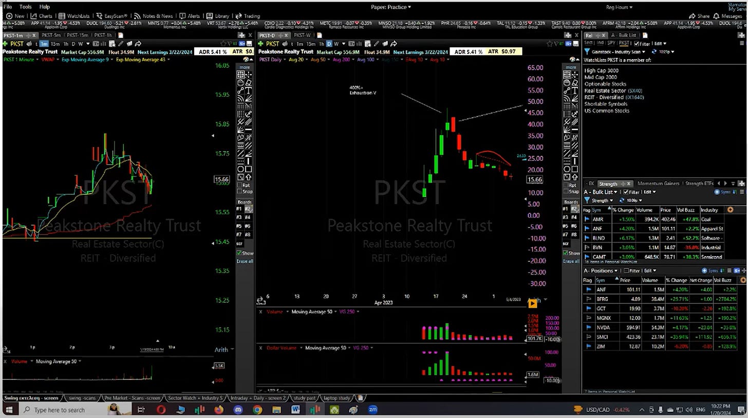Screen dimensions: 748x418
Task: Open the Gainstock - Industry Scan dropdown
Action: point(619,51)
